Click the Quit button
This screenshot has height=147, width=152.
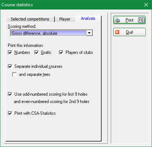130,32
